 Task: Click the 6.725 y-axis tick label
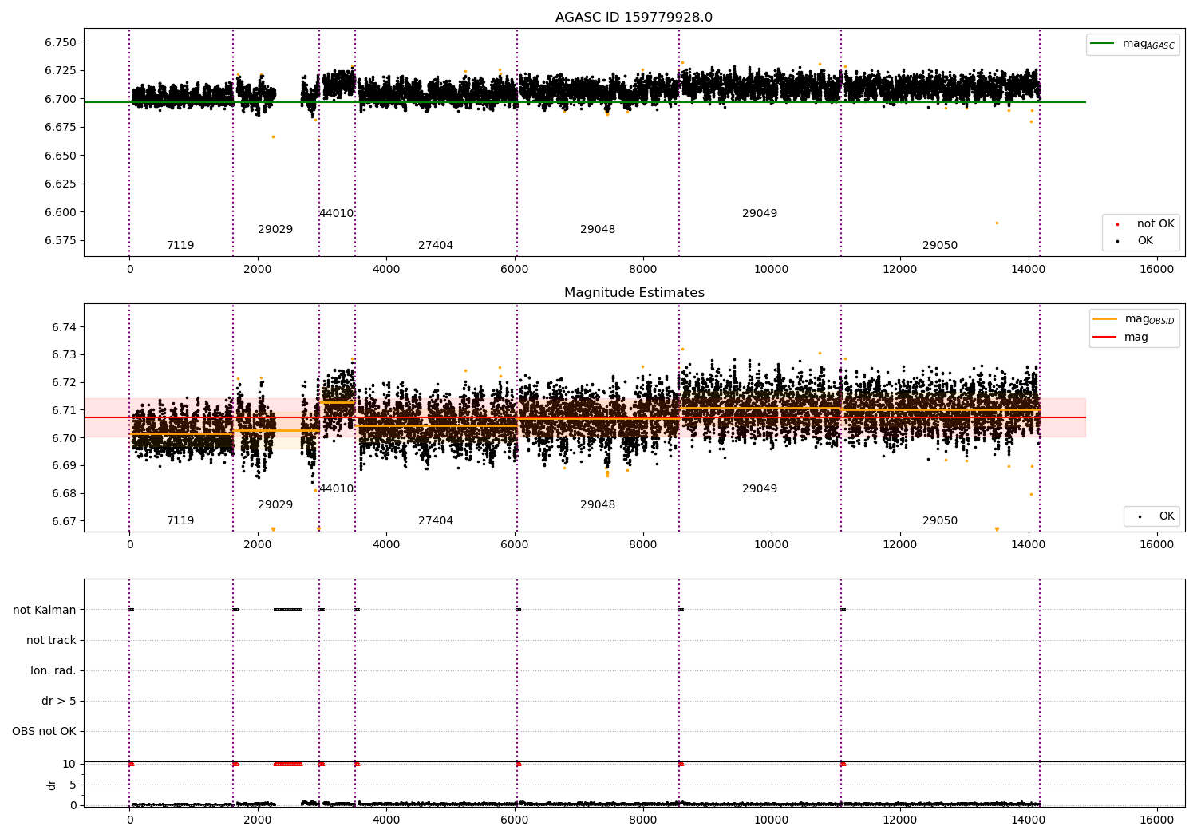click(61, 71)
